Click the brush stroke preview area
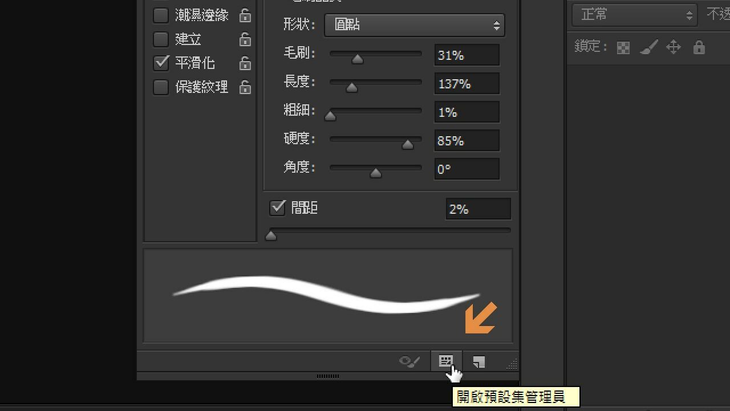The height and width of the screenshot is (411, 730). [327, 295]
